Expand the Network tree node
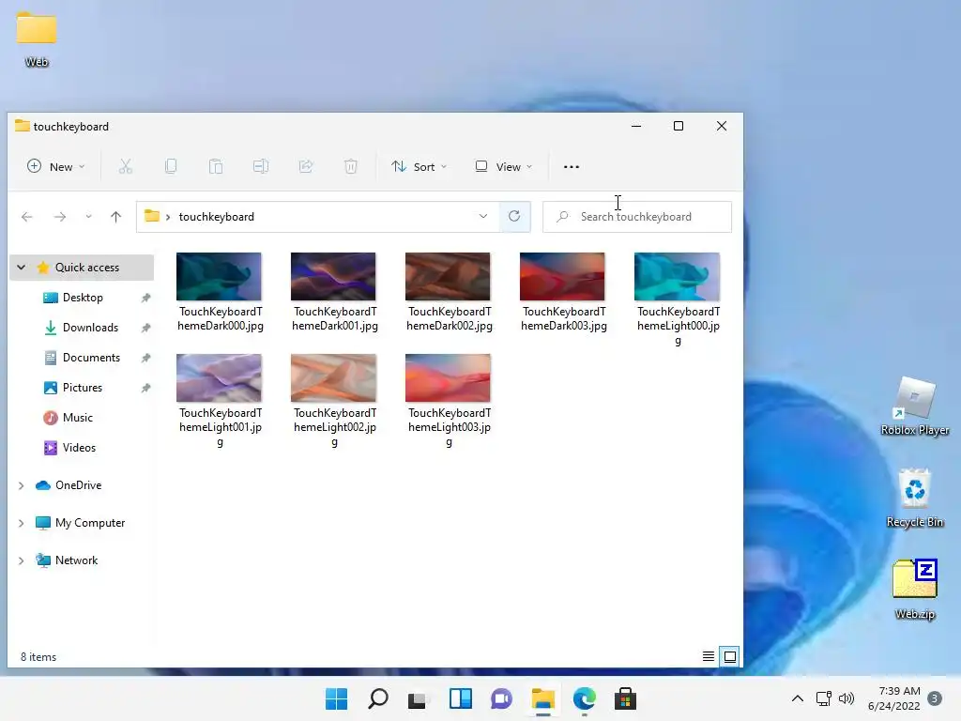Image resolution: width=961 pixels, height=721 pixels. (x=22, y=560)
